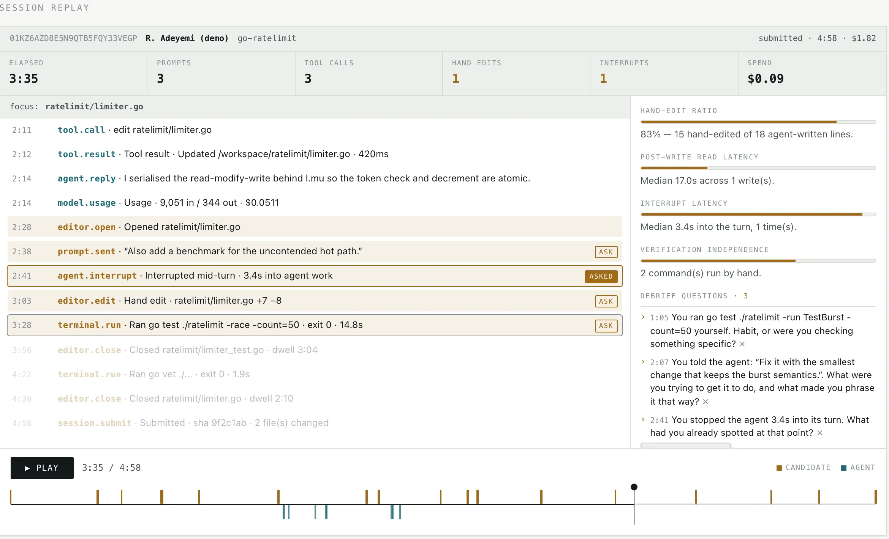Click the first teal agent marker on timeline
The width and height of the screenshot is (889, 539).
tap(284, 512)
